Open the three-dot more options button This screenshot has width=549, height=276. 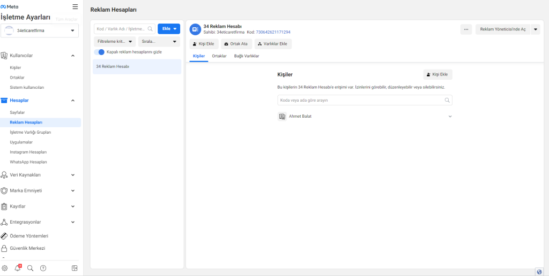(466, 29)
